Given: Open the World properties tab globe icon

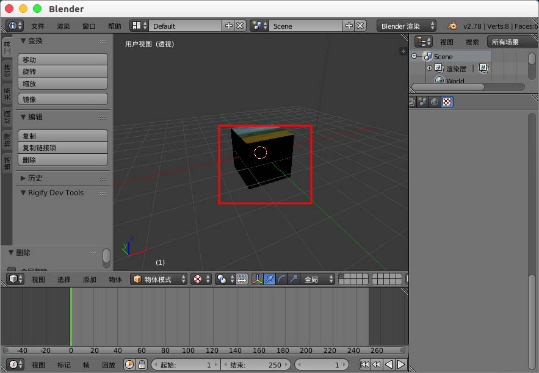Looking at the screenshot, I should pos(435,102).
